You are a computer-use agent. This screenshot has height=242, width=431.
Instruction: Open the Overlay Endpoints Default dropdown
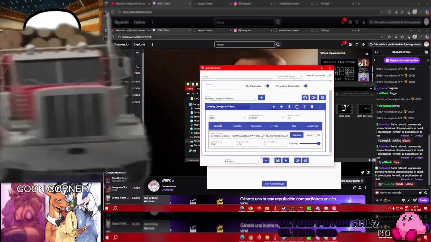pos(266,118)
